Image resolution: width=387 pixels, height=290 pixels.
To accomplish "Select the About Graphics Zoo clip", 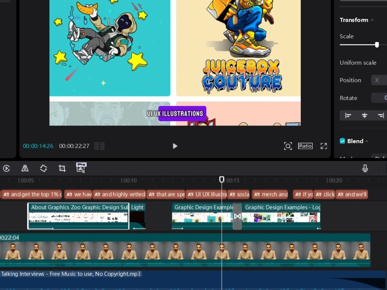I will coord(78,216).
